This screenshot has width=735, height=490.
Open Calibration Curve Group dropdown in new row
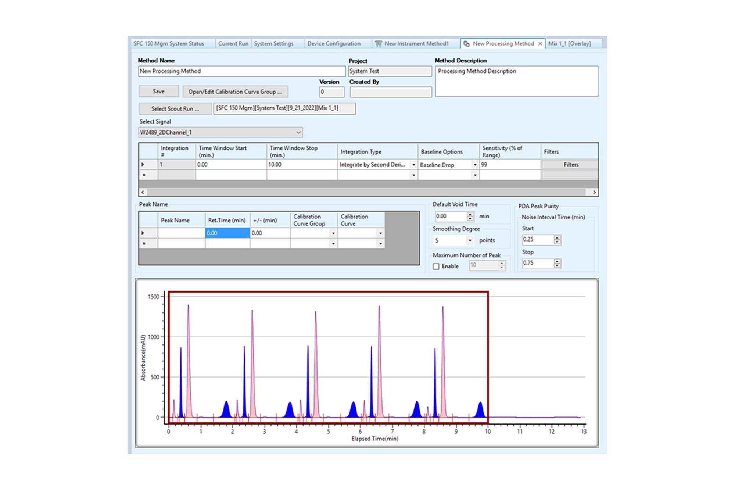(333, 243)
